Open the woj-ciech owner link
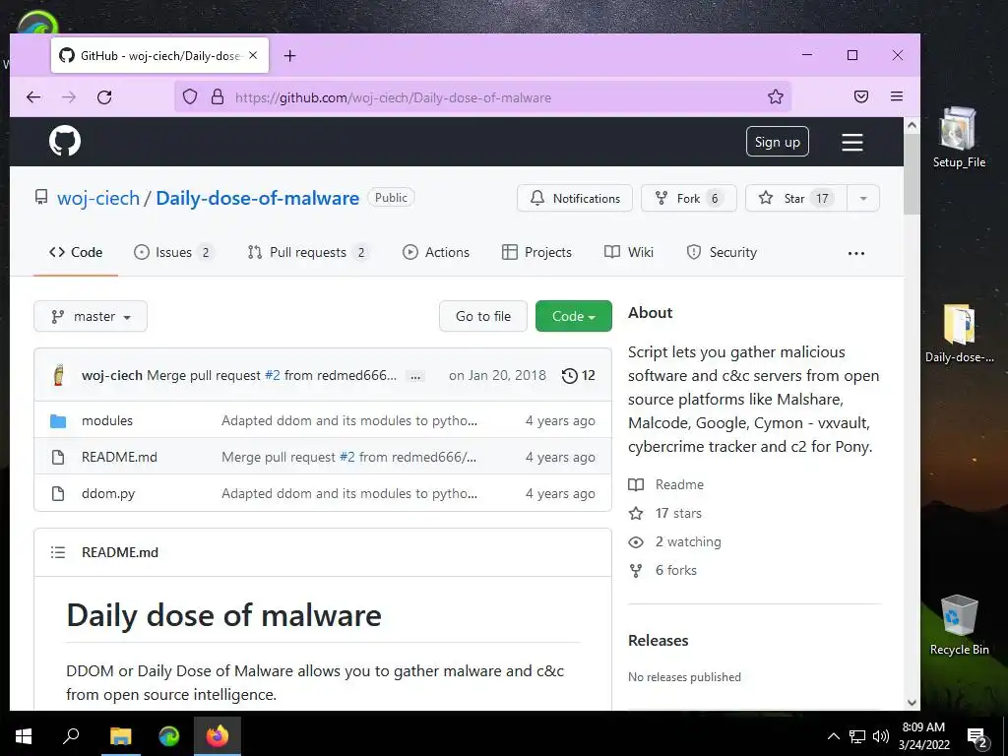Screen dimensions: 1008x756 (98, 198)
